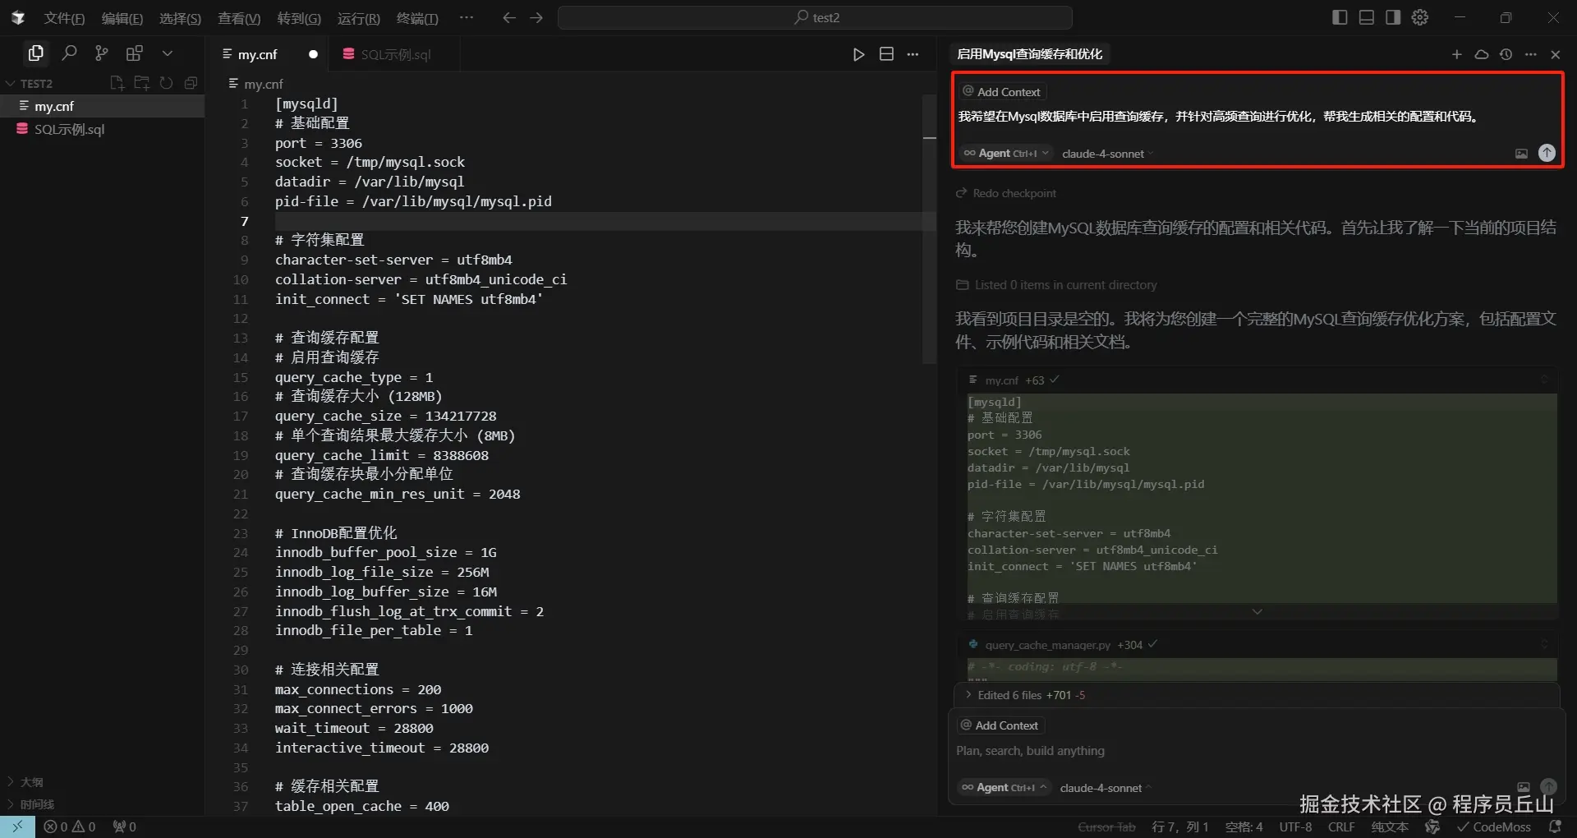Open the Source Control view

point(102,53)
